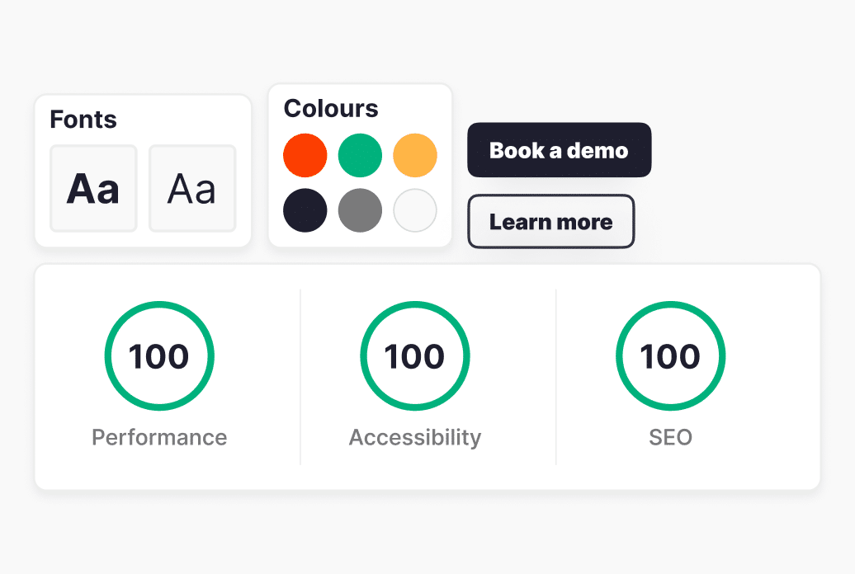Select the dark navy color swatch
The height and width of the screenshot is (574, 855).
tap(305, 210)
